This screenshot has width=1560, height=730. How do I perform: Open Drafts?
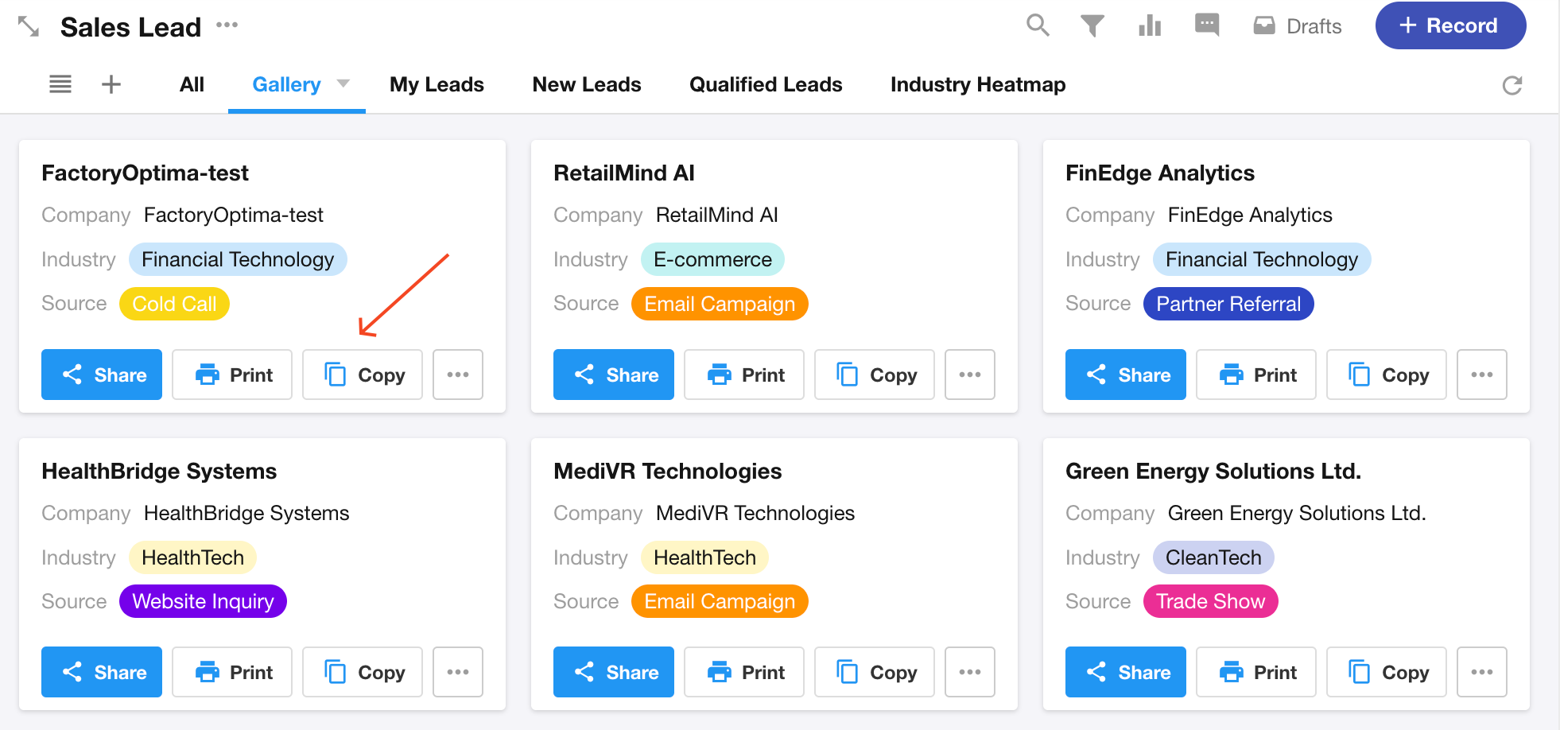click(x=1298, y=26)
